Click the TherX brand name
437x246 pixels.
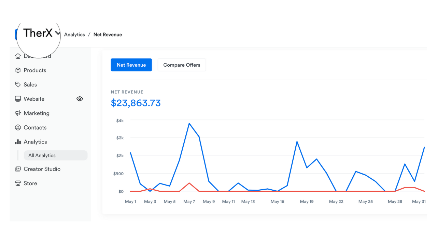click(38, 33)
